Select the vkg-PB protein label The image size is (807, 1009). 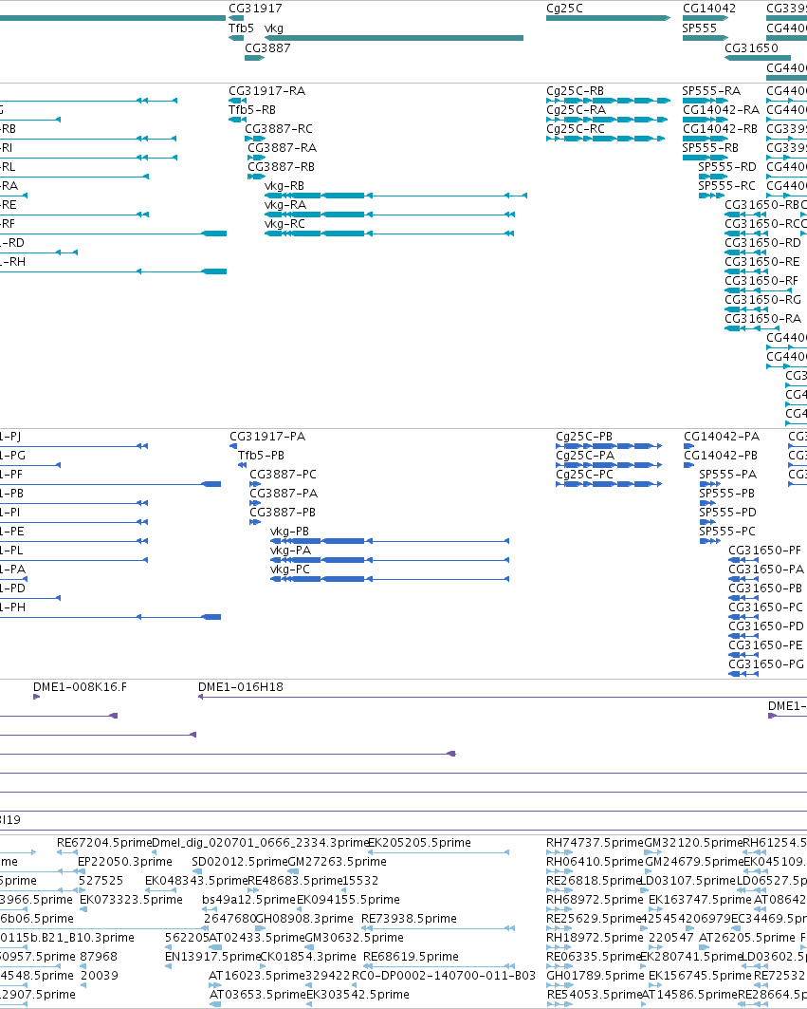click(x=289, y=532)
